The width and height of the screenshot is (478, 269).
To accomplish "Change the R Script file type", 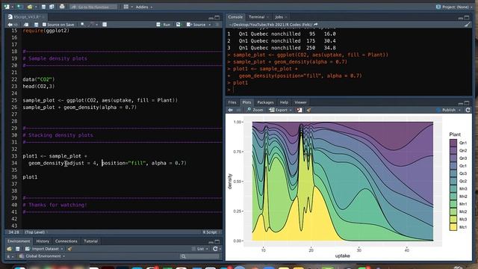I will click(211, 232).
